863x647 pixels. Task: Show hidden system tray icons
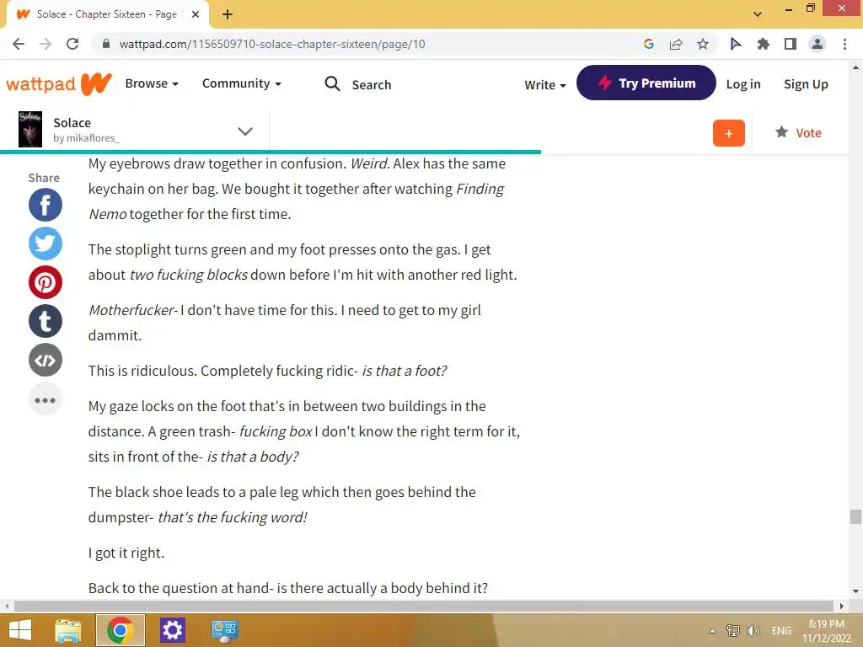coord(713,631)
